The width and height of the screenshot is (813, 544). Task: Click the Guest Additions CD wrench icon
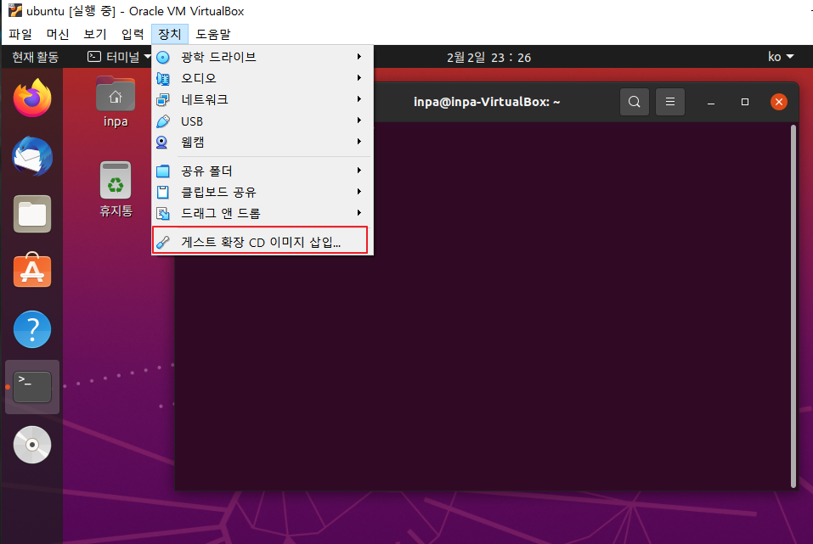163,242
